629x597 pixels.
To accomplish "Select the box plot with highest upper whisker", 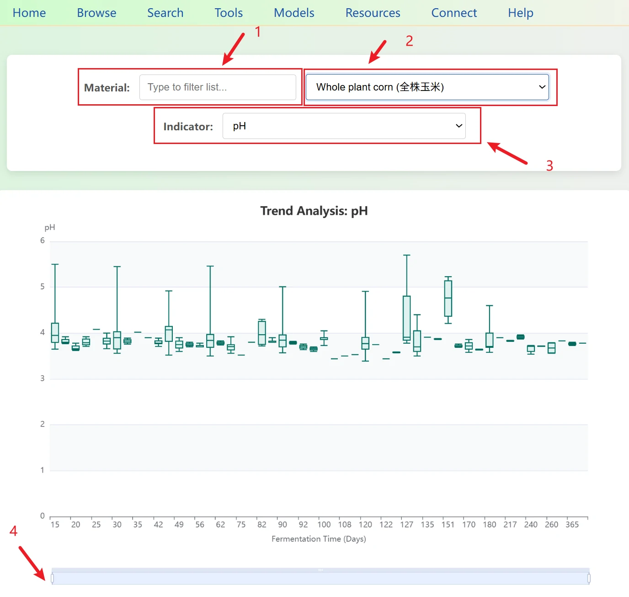I will [x=406, y=318].
